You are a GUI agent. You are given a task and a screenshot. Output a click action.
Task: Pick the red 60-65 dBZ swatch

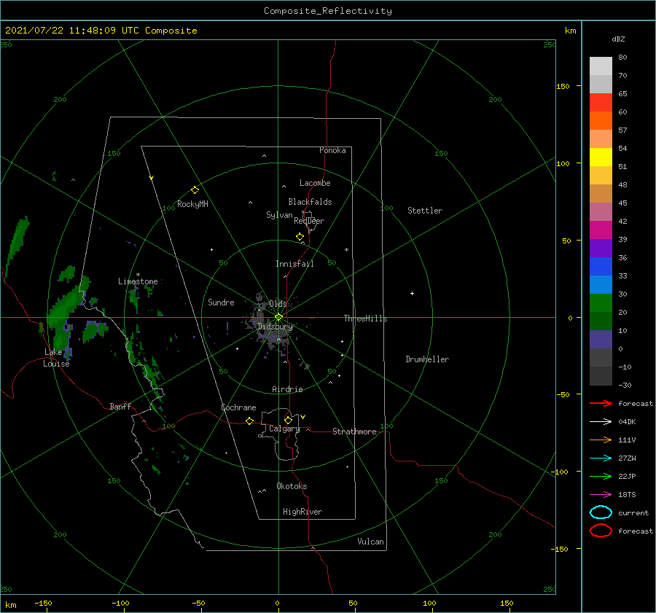click(601, 103)
